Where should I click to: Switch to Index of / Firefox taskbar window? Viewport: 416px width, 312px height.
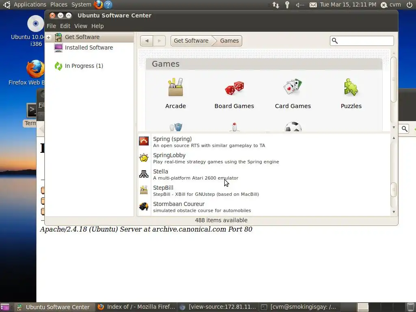136,307
